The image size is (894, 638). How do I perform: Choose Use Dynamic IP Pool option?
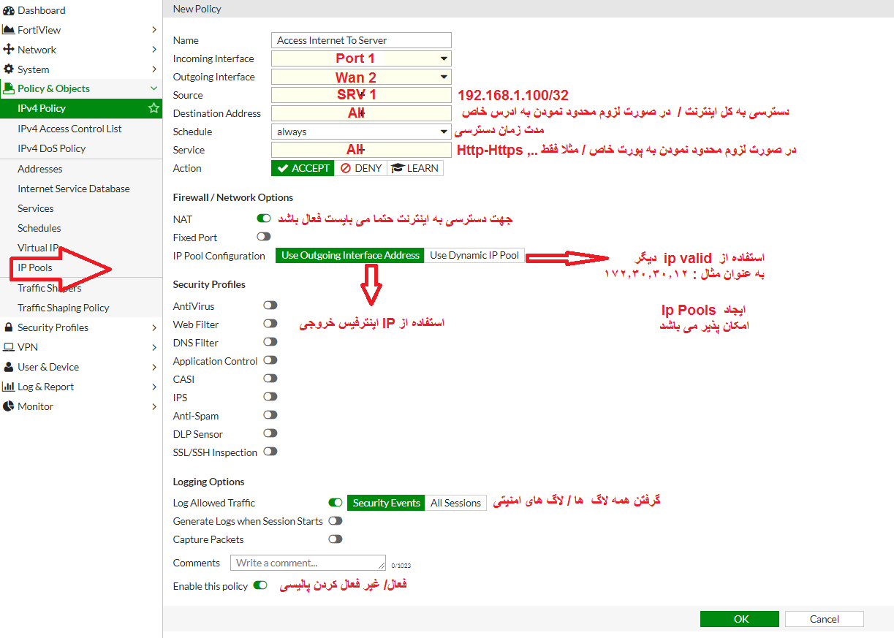click(474, 255)
